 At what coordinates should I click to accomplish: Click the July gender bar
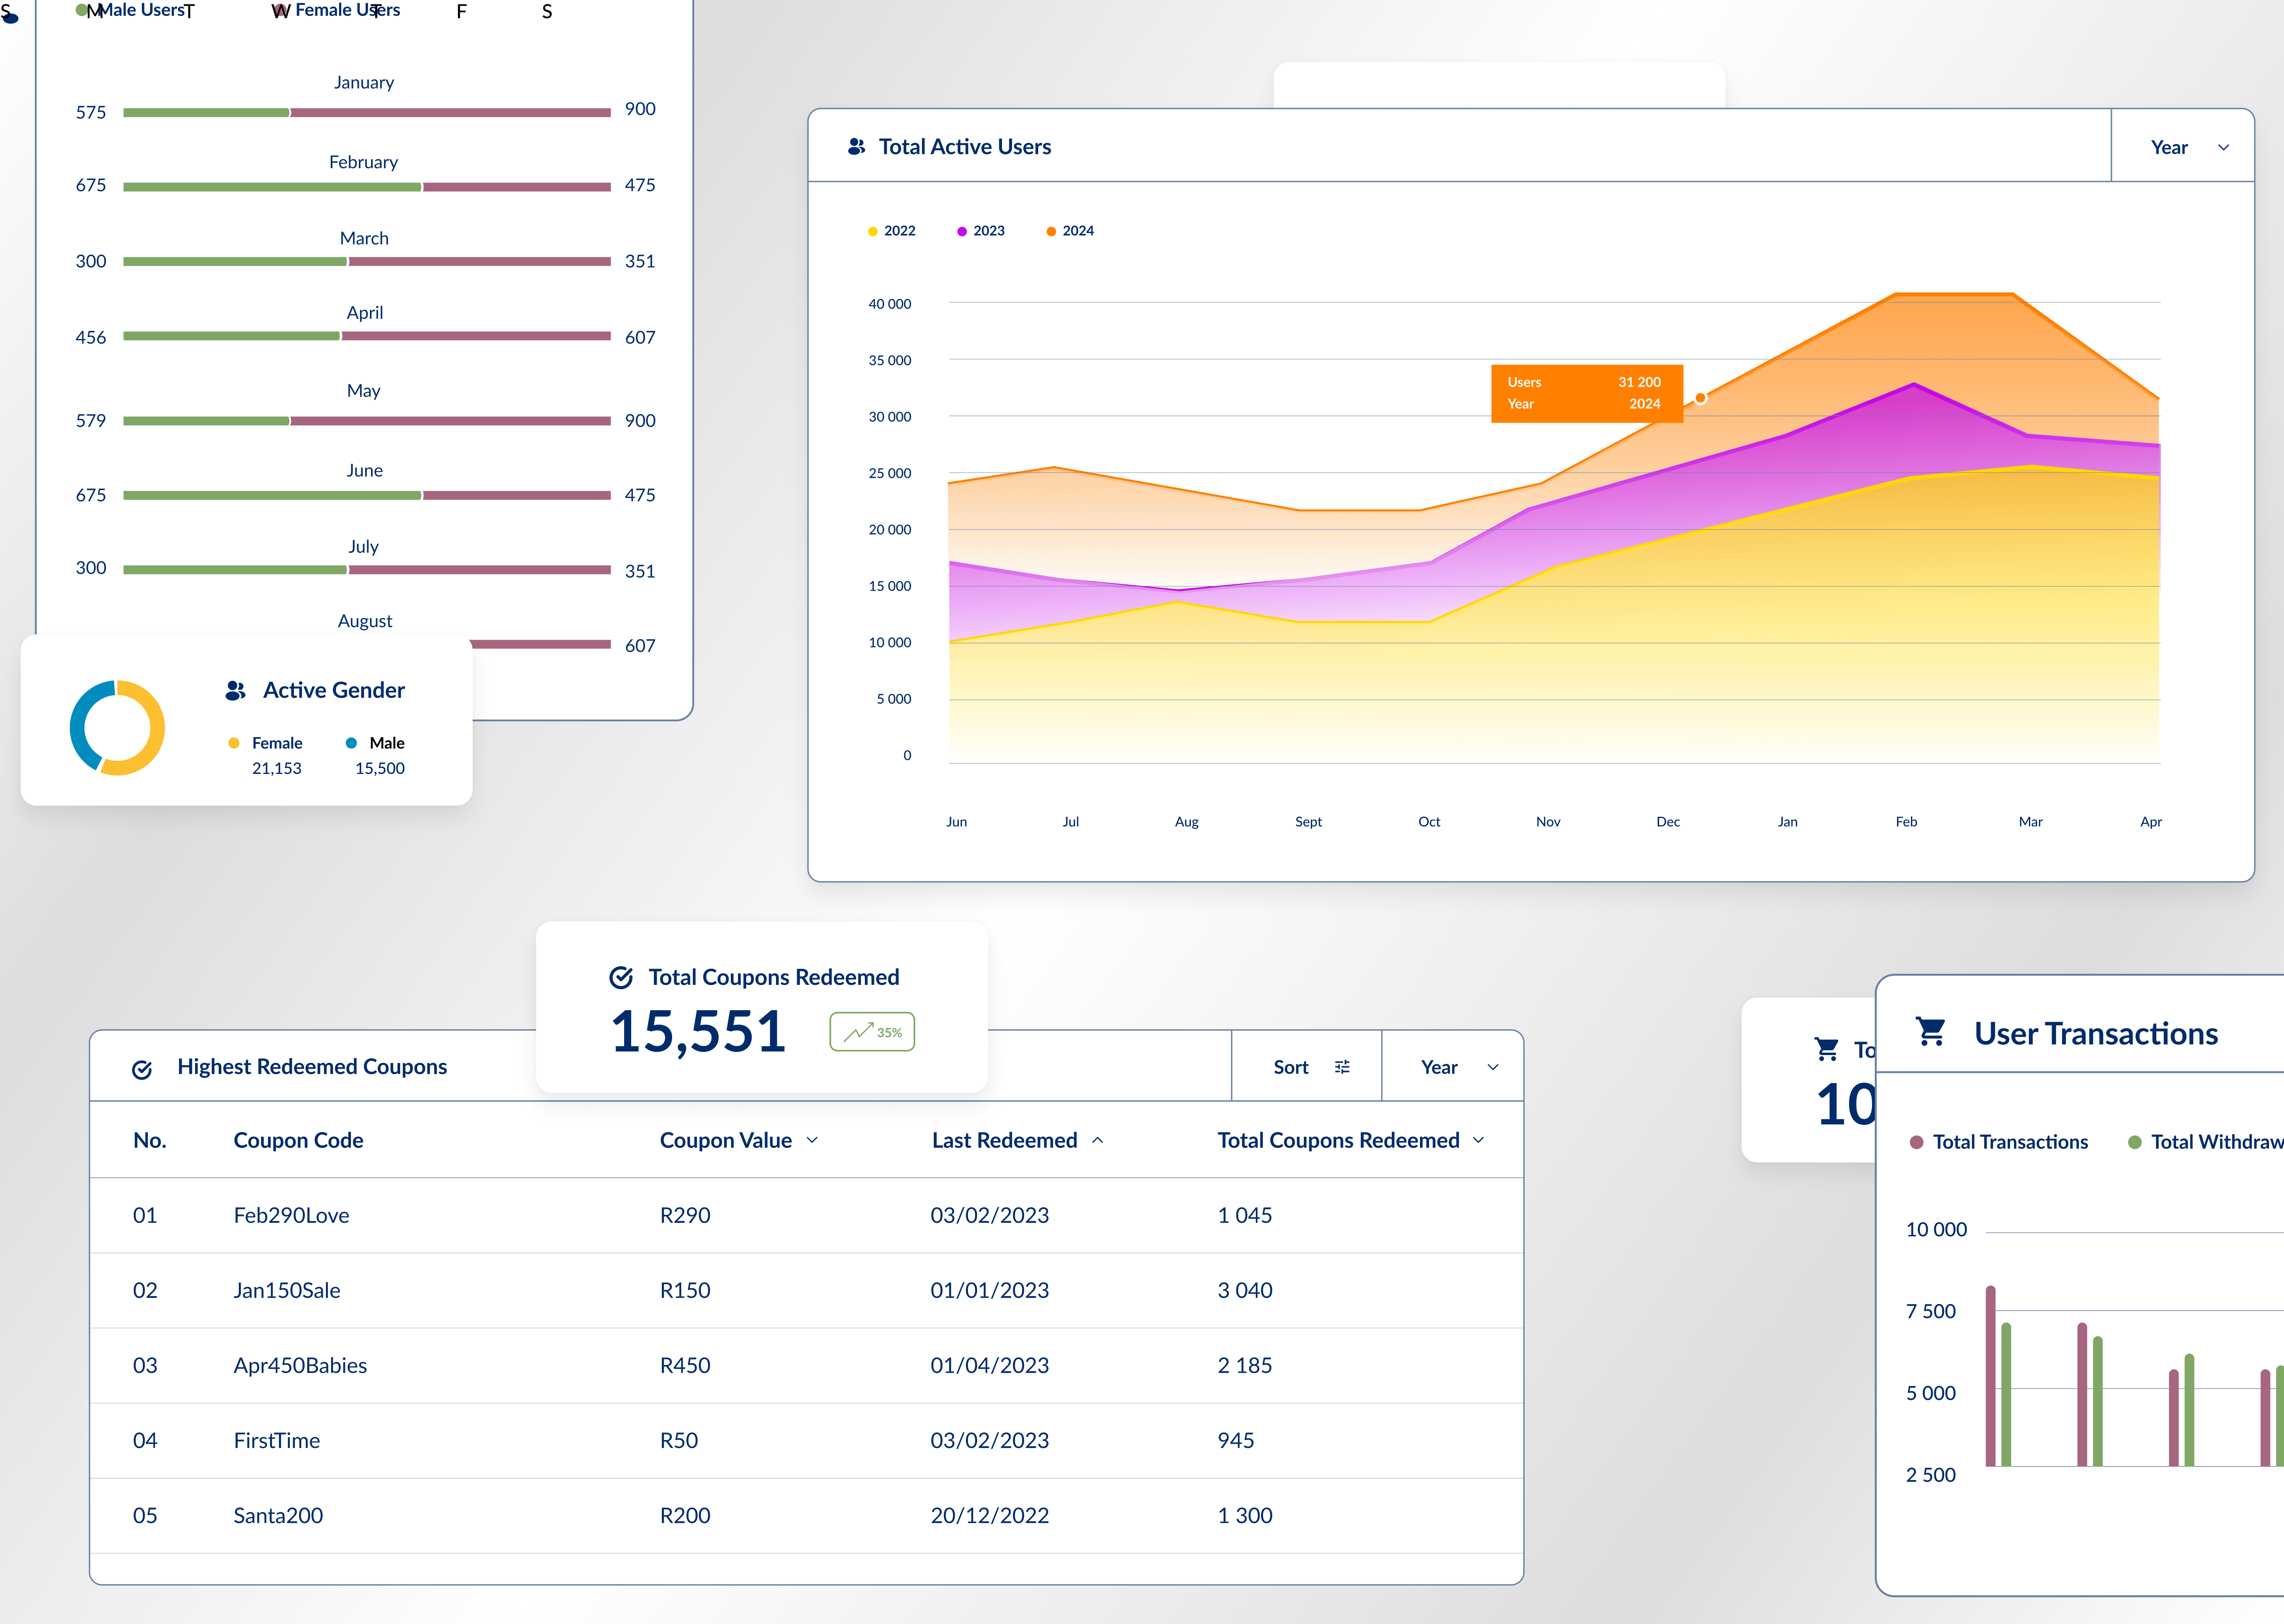(x=367, y=570)
